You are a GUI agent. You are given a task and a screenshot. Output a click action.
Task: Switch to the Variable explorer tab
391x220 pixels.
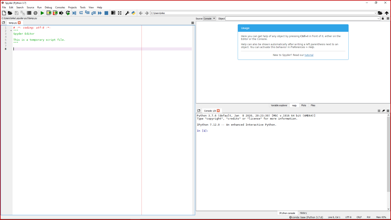pos(279,105)
